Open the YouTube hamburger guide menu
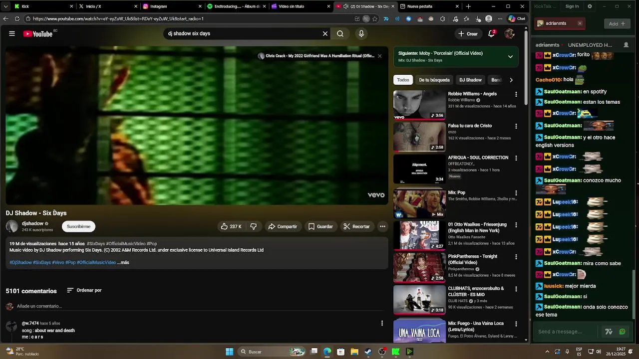 [x=12, y=33]
